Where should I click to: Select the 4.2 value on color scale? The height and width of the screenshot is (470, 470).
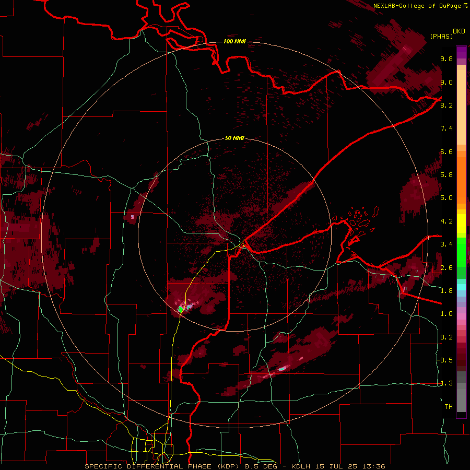446,221
